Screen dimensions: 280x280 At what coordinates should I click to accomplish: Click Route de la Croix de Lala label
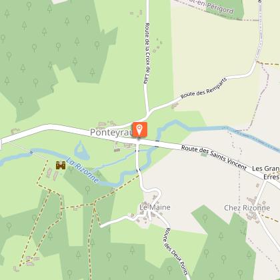(147, 53)
